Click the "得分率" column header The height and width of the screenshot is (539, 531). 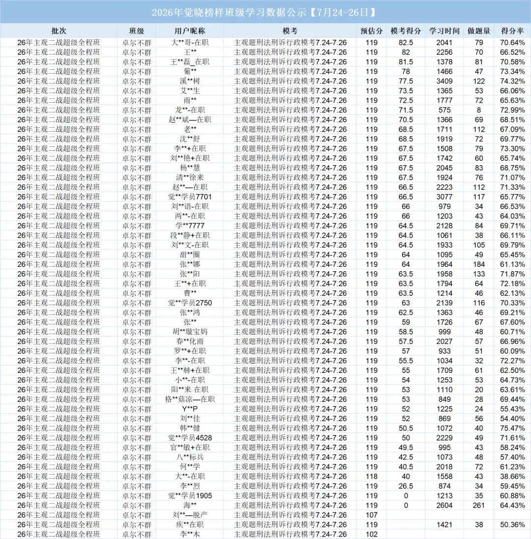(512, 31)
